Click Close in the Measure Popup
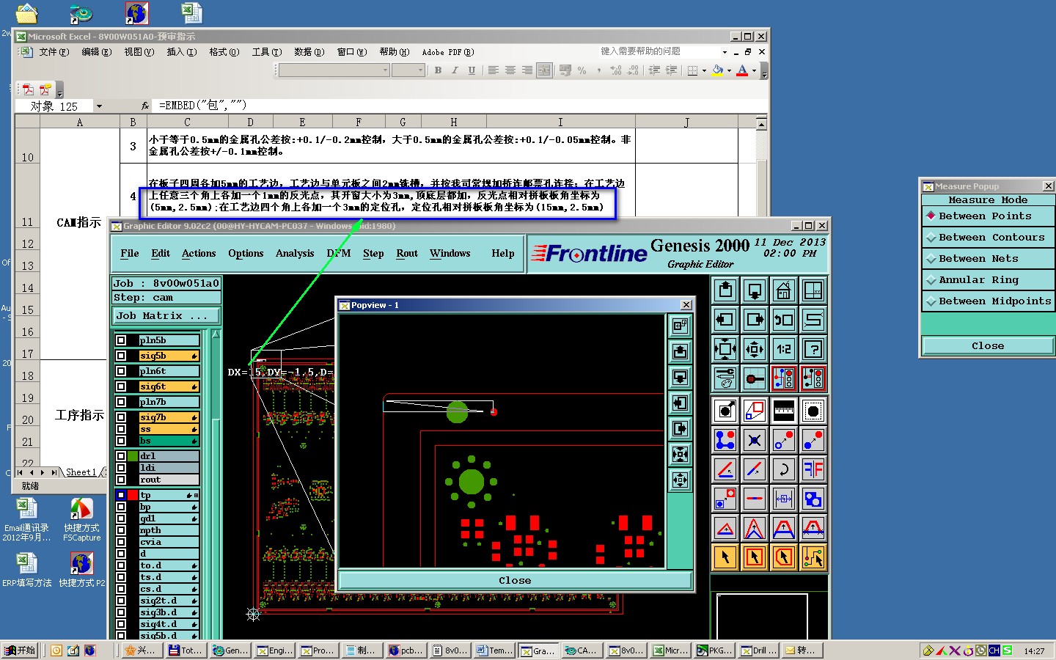 click(988, 346)
